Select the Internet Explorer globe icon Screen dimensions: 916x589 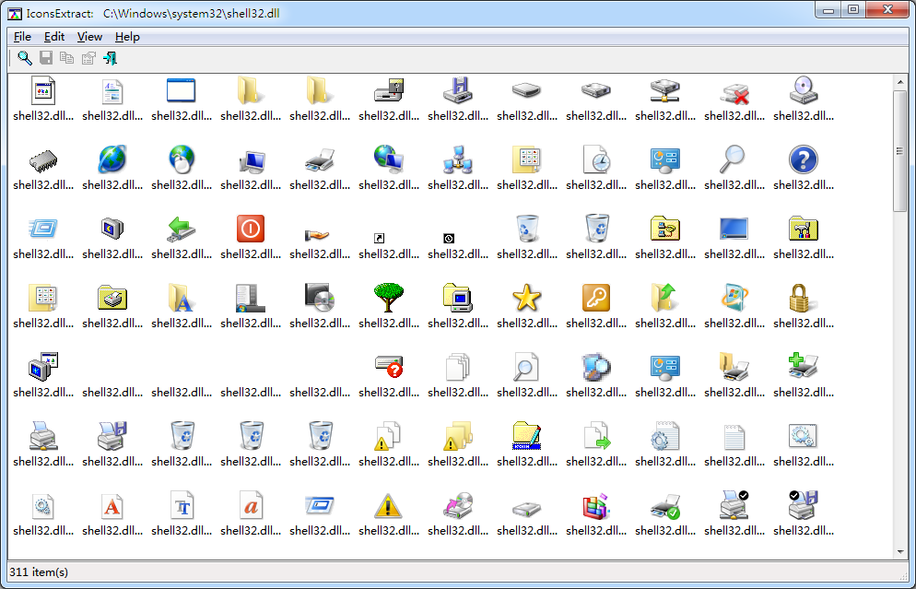[x=112, y=160]
